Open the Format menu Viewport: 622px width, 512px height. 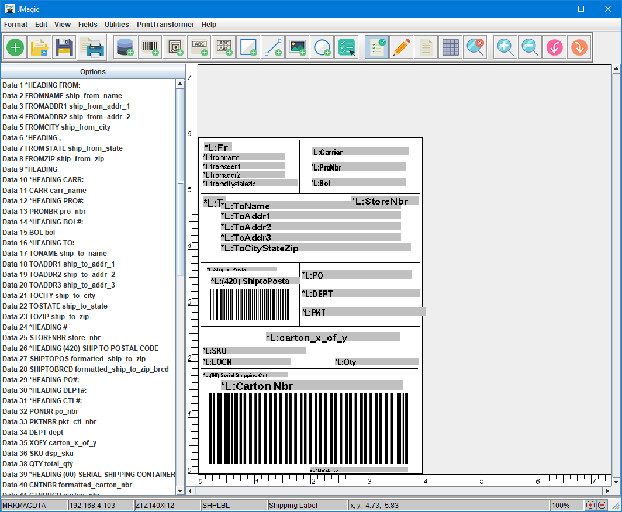pyautogui.click(x=16, y=25)
